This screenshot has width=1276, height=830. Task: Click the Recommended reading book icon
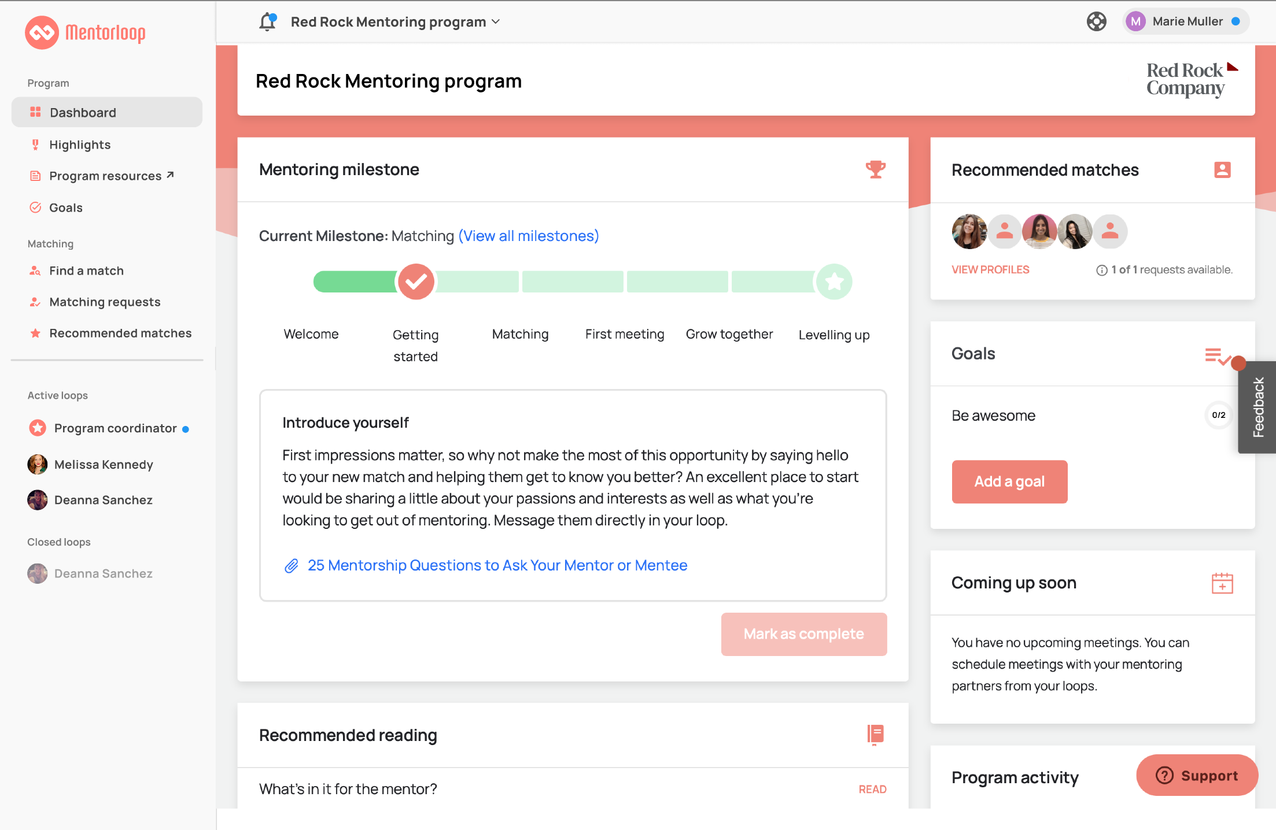tap(875, 735)
